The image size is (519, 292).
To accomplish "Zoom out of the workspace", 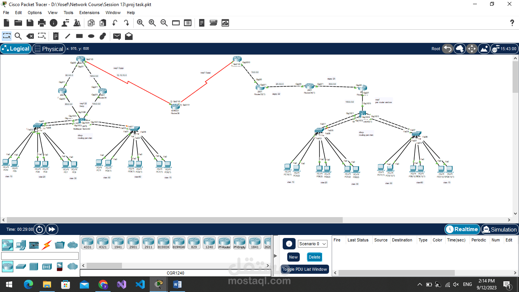I will pyautogui.click(x=164, y=23).
